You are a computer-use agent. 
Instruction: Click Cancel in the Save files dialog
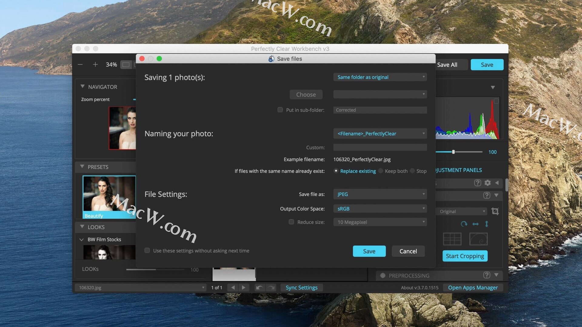pos(408,251)
